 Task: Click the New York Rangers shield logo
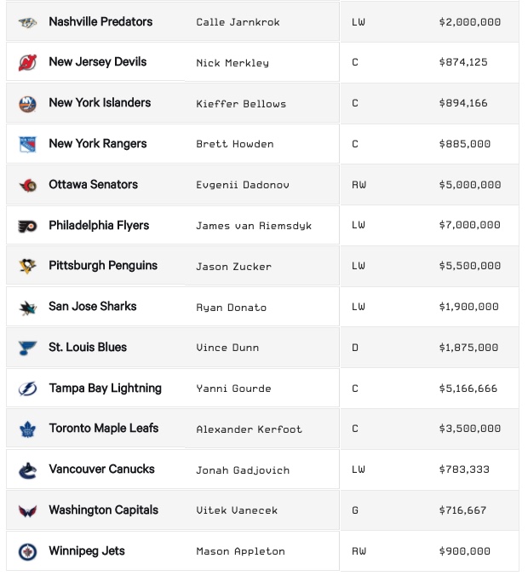pos(27,144)
